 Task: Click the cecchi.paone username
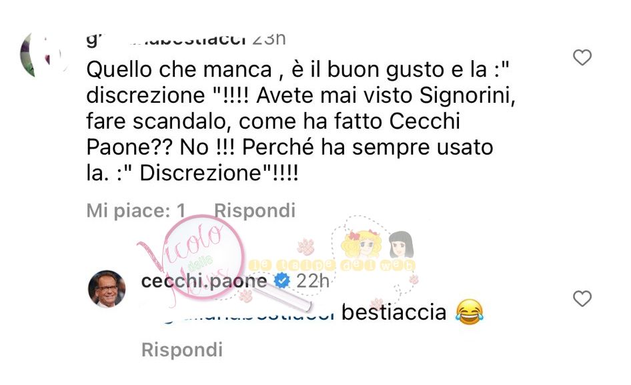pos(203,281)
